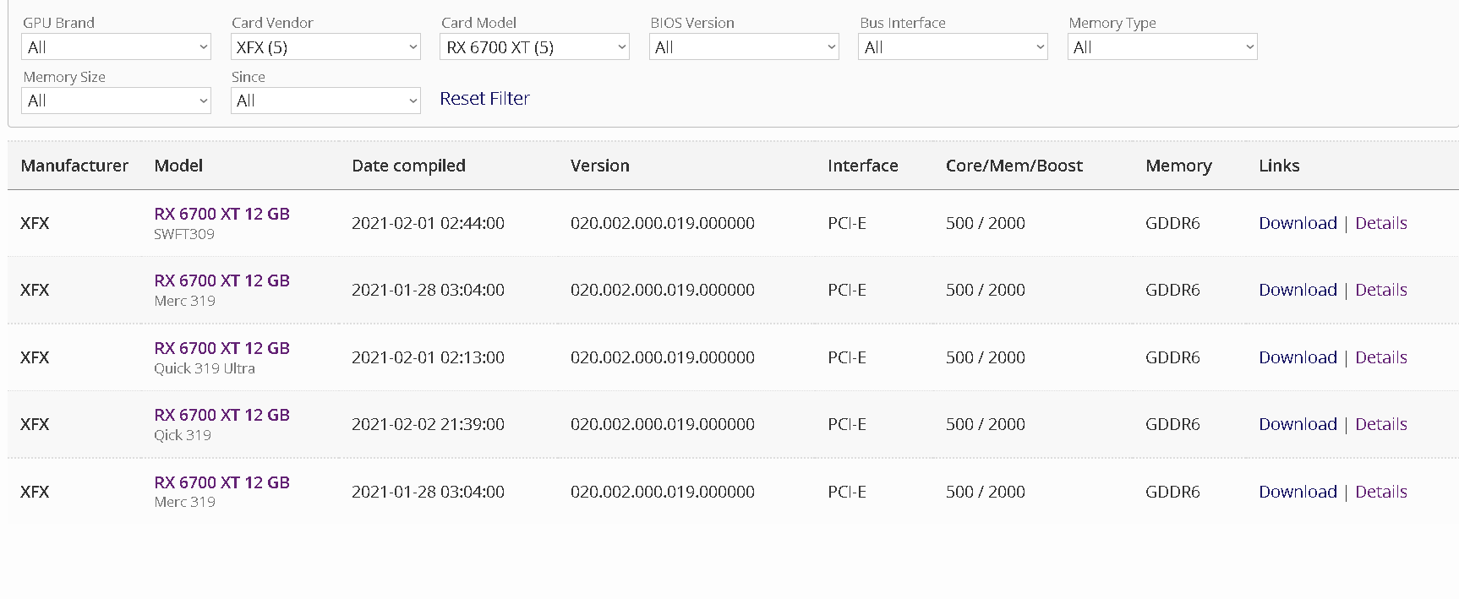Select the Memory column header

[x=1178, y=166]
